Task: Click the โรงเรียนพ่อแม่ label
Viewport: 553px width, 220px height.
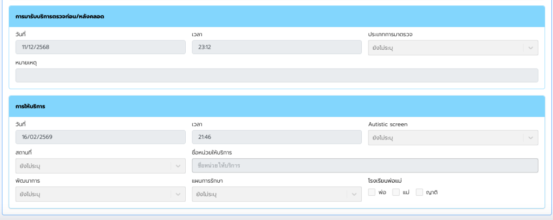Action: 385,181
